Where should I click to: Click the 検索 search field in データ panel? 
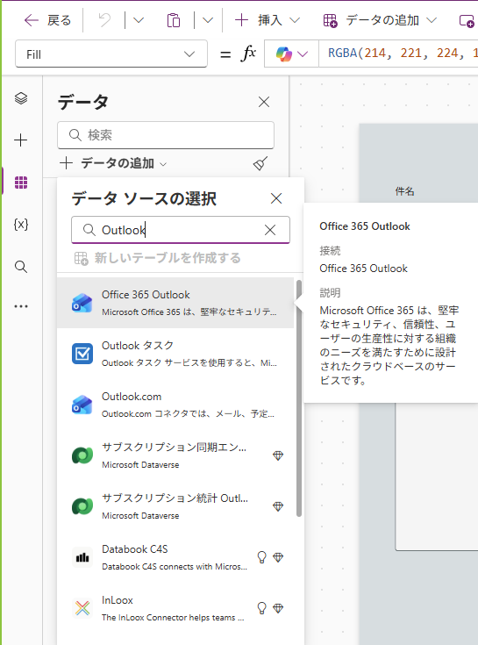(166, 135)
